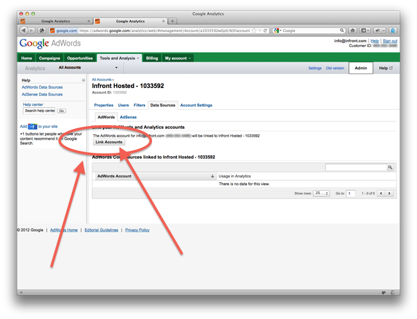Open the developer tools icon beside navigation arrows
The width and height of the screenshot is (417, 319).
coord(42,31)
